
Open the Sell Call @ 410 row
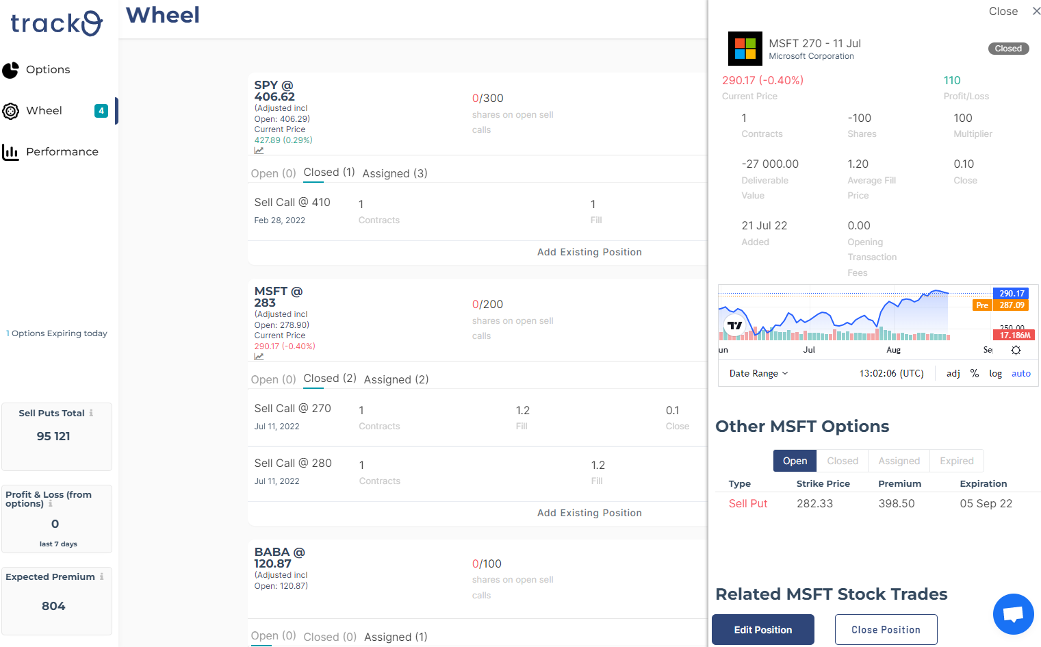[x=477, y=212]
